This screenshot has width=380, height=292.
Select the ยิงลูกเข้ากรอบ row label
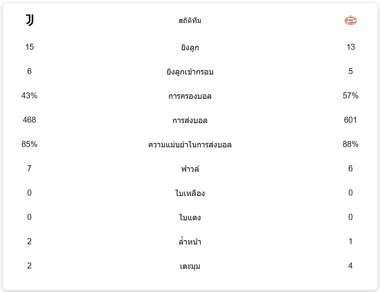click(190, 72)
